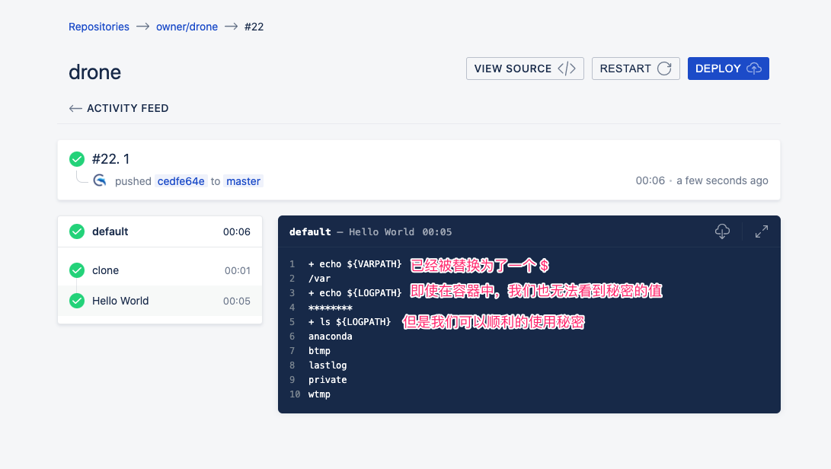The width and height of the screenshot is (831, 469).
Task: Click the download logs cloud icon
Action: tap(722, 231)
